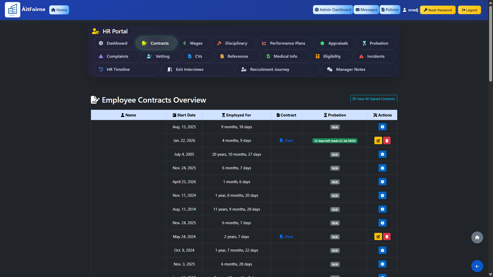This screenshot has height=277, width=493.
Task: Open the Medical Info tab
Action: pyautogui.click(x=285, y=56)
